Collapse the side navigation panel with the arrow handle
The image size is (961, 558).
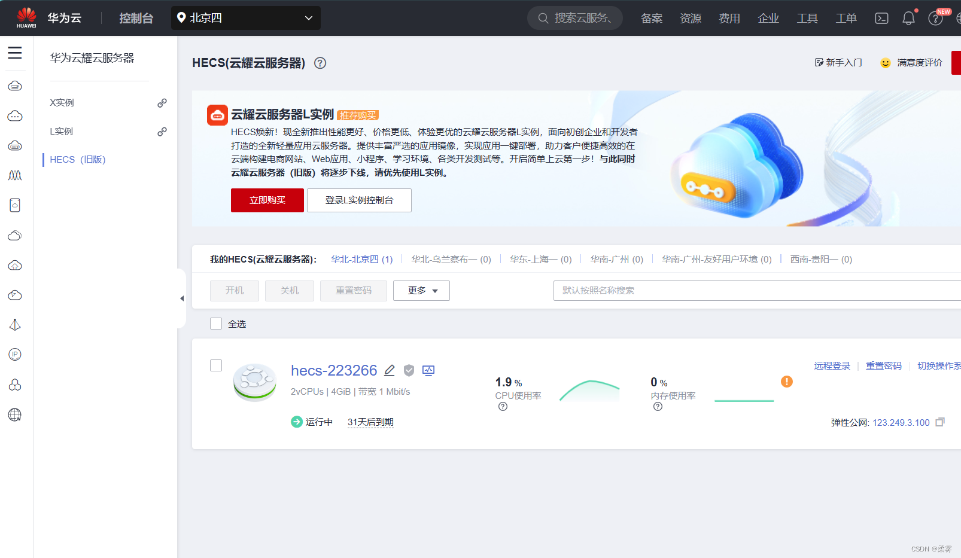click(182, 298)
